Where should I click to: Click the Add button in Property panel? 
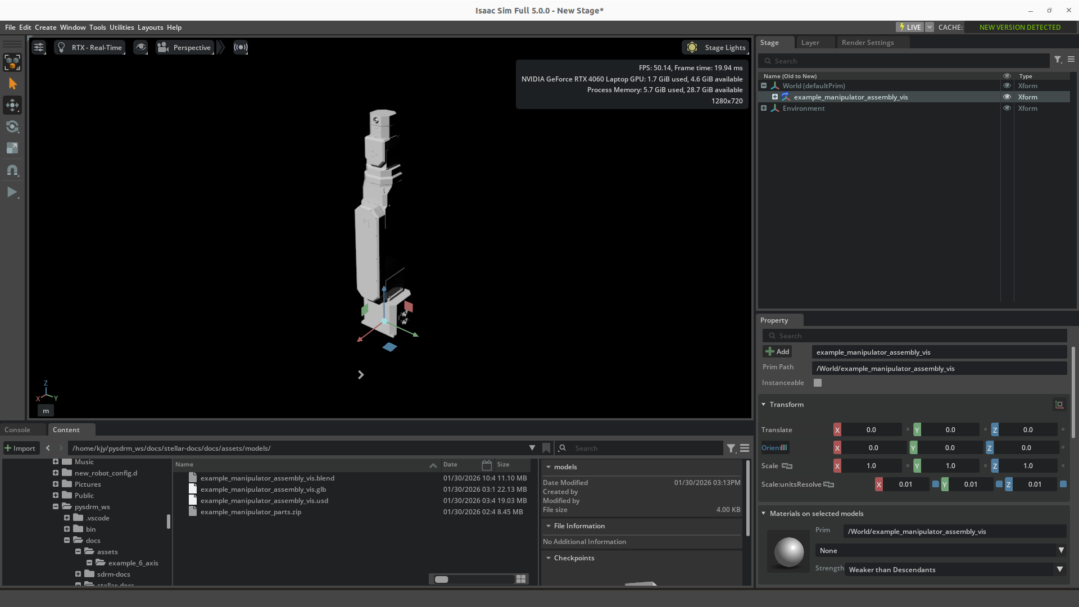(777, 352)
